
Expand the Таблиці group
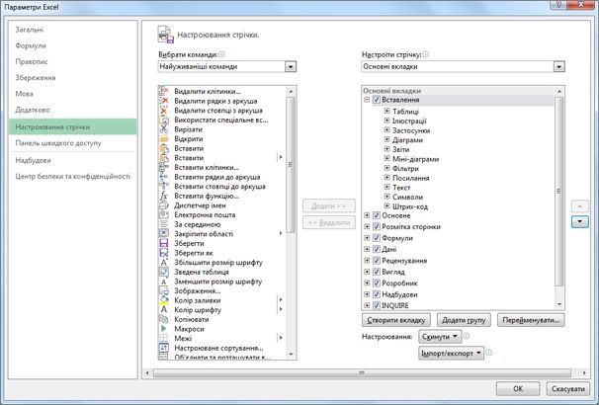(x=387, y=111)
